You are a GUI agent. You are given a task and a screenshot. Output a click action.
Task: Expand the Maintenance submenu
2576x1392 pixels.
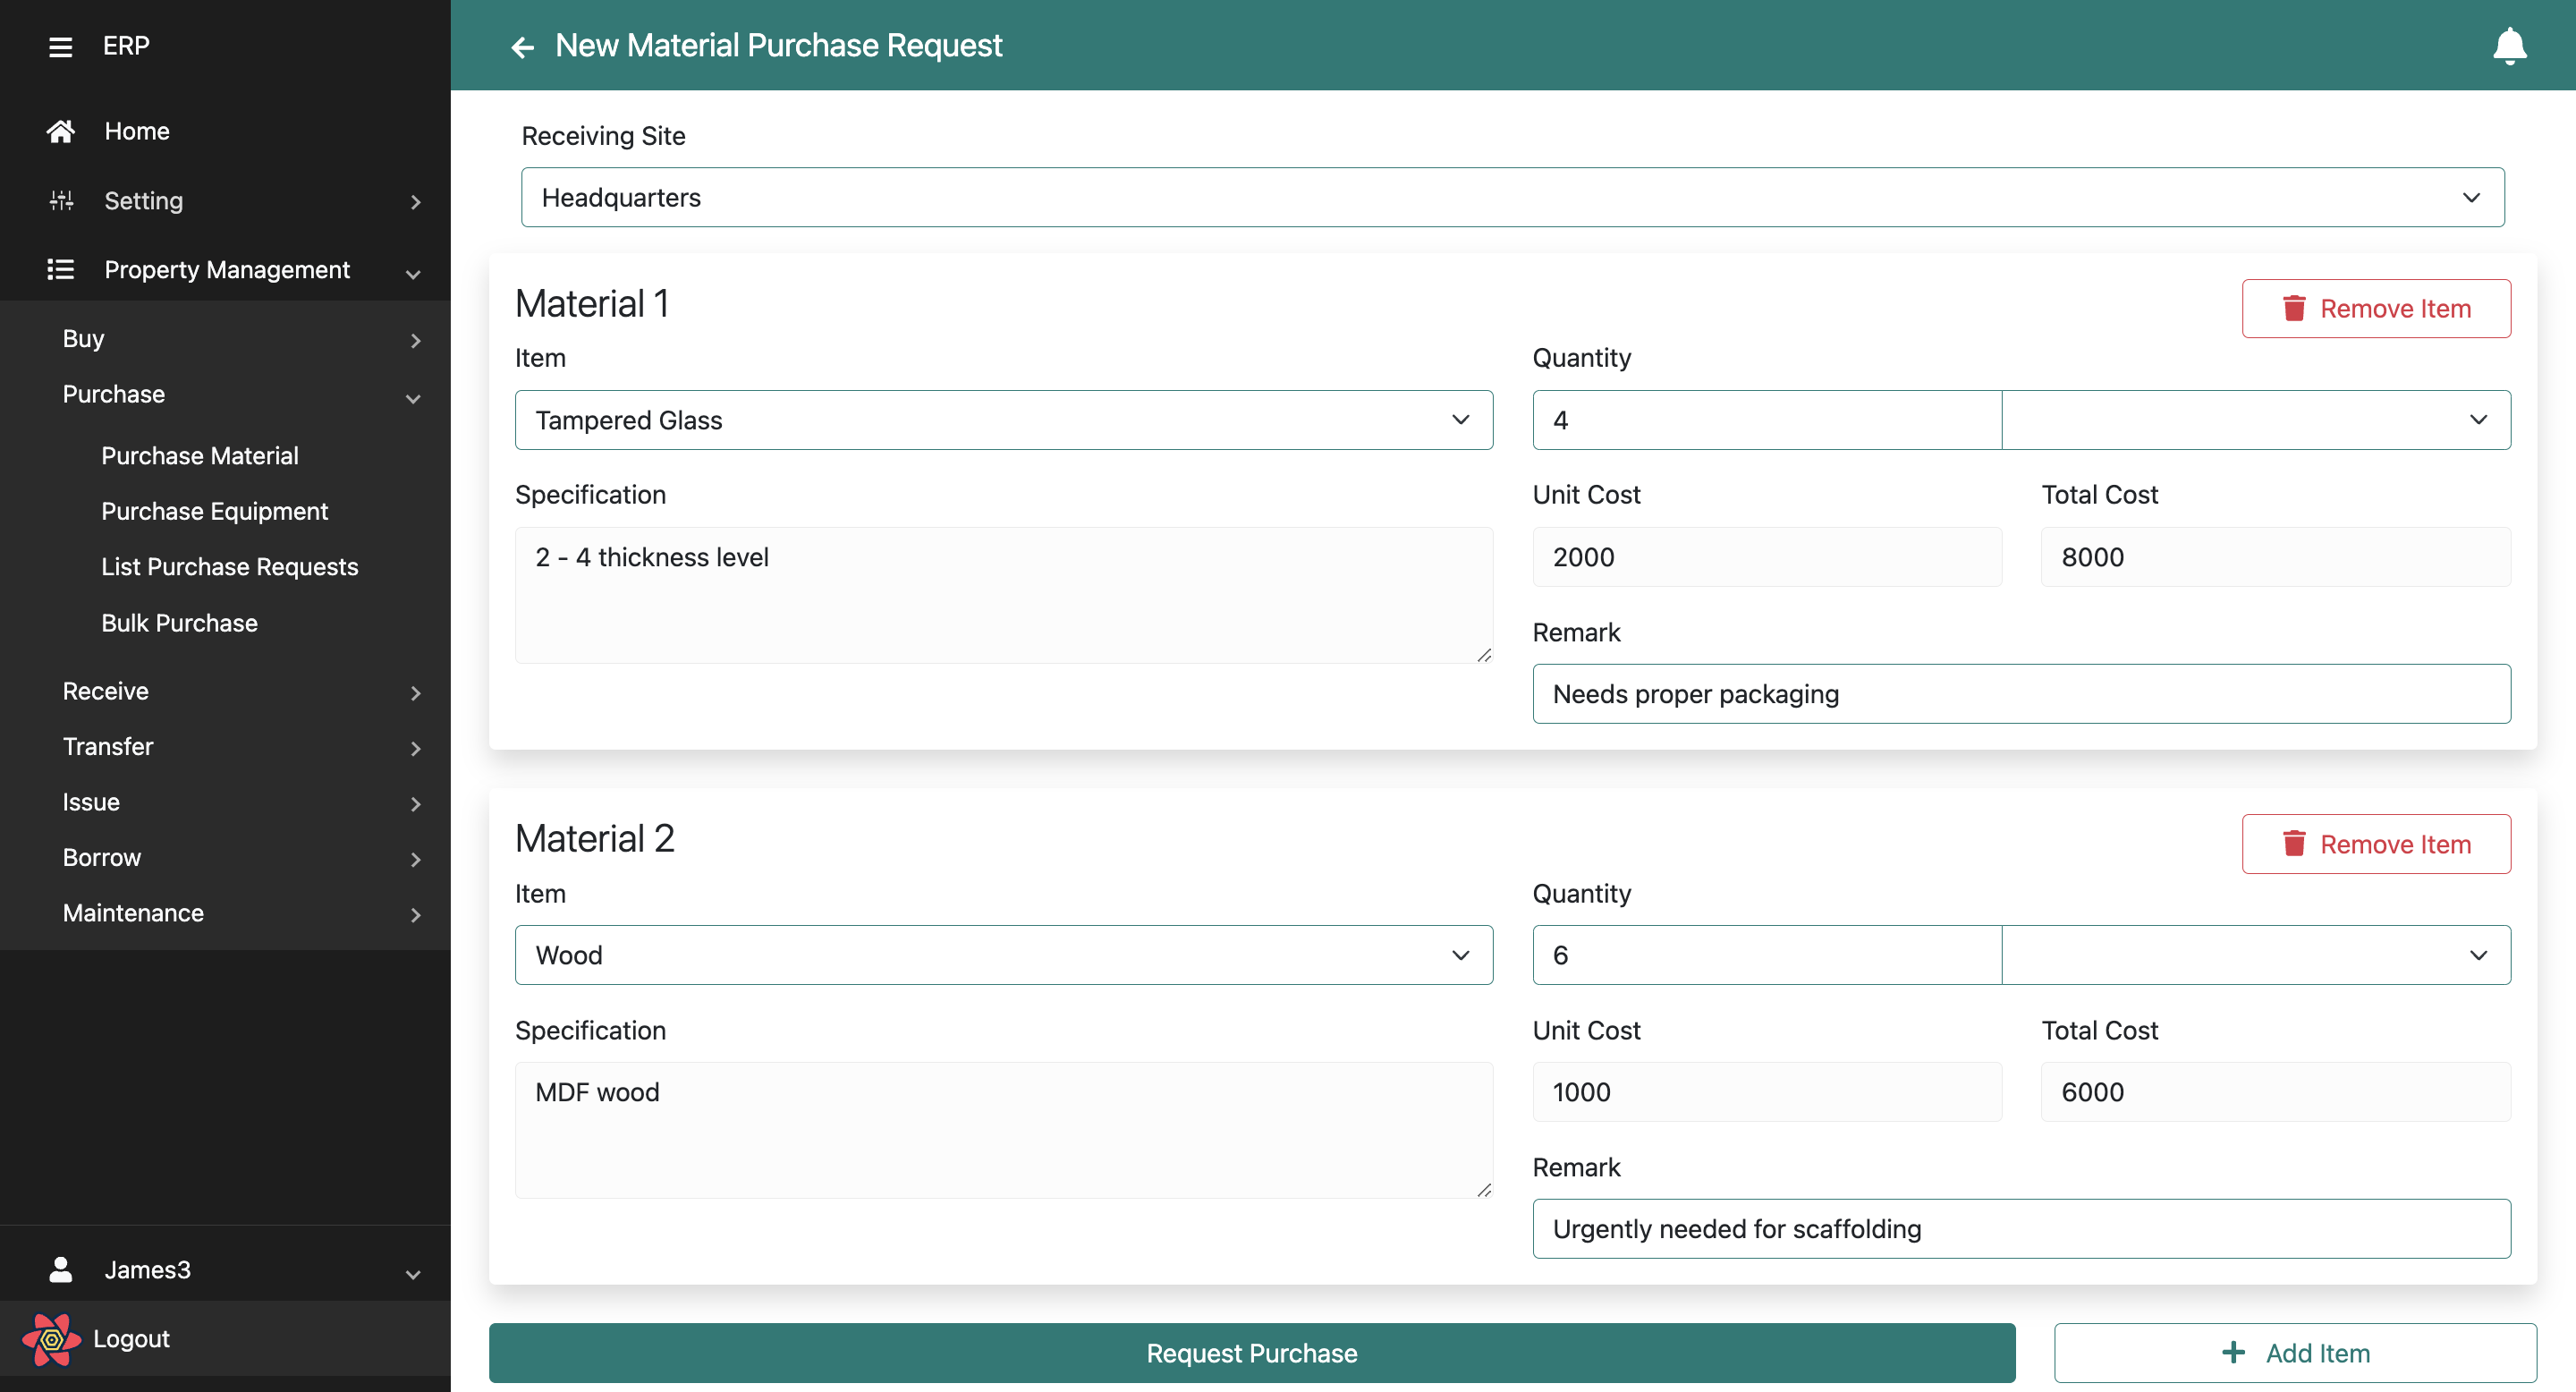(x=415, y=915)
